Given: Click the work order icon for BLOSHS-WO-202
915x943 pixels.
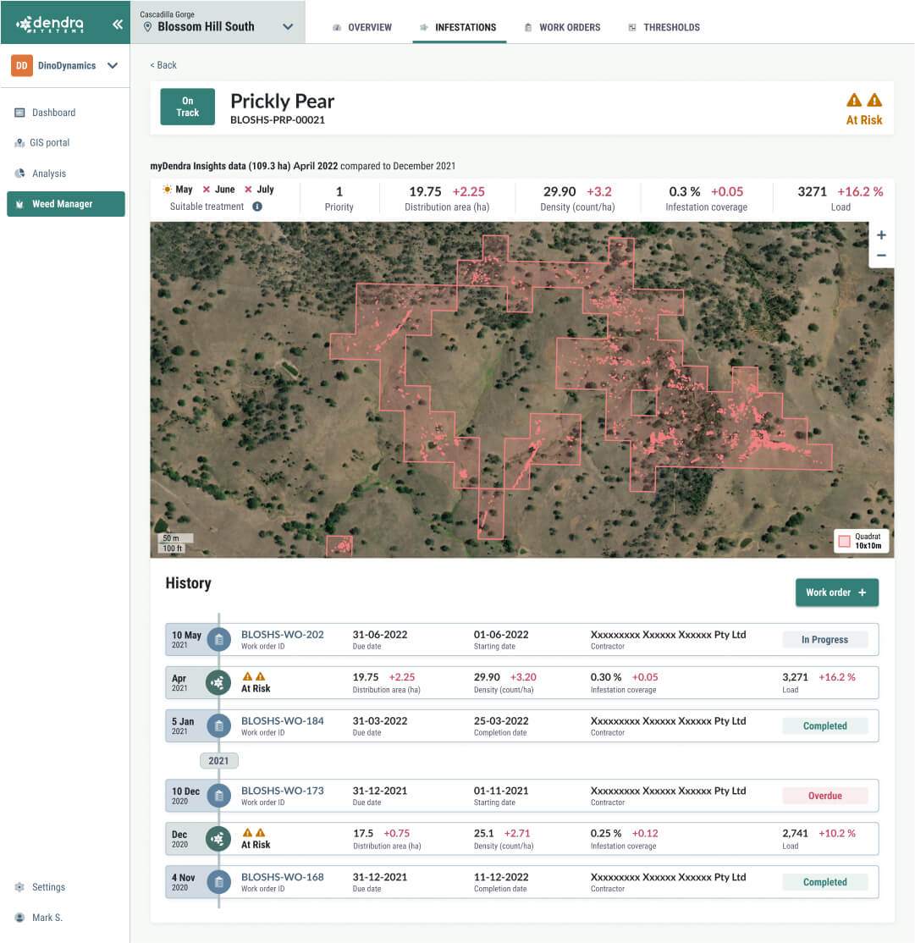Looking at the screenshot, I should coord(218,639).
